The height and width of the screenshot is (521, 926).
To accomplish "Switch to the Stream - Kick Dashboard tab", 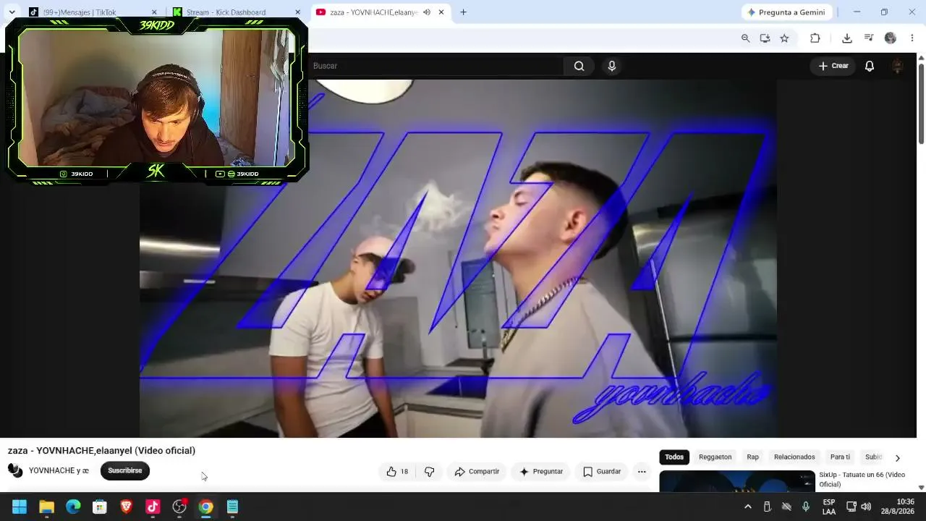I will coord(237,12).
